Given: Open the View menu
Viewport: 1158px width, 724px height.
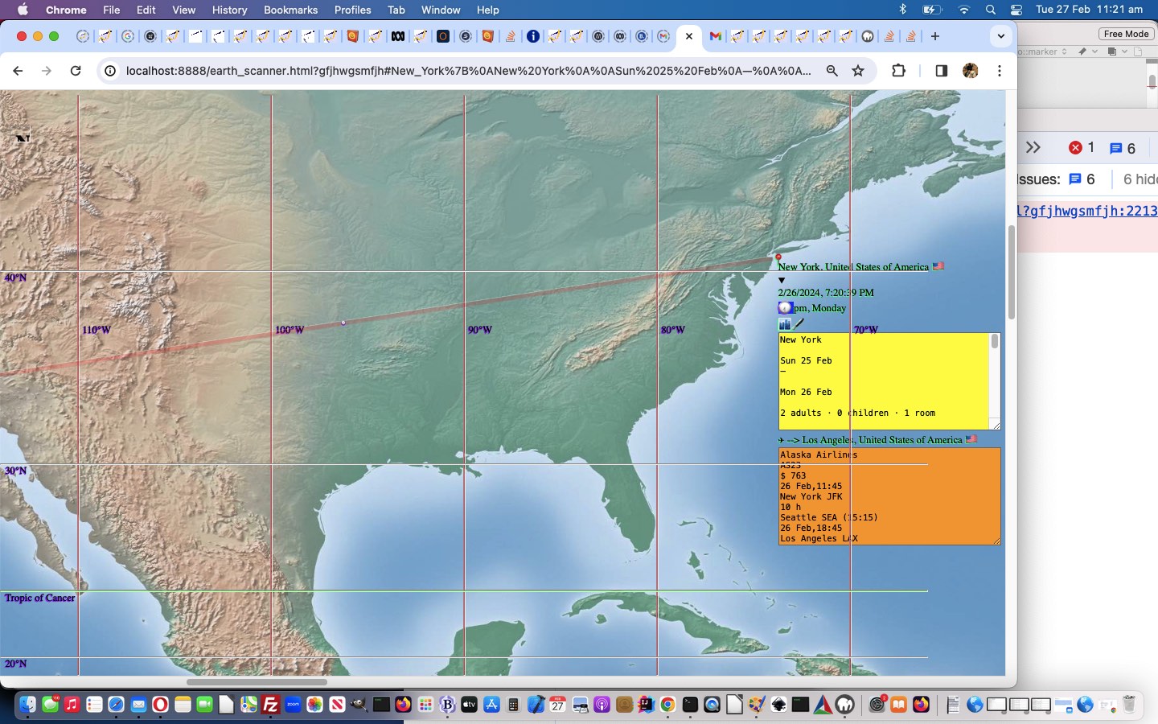Looking at the screenshot, I should [183, 10].
